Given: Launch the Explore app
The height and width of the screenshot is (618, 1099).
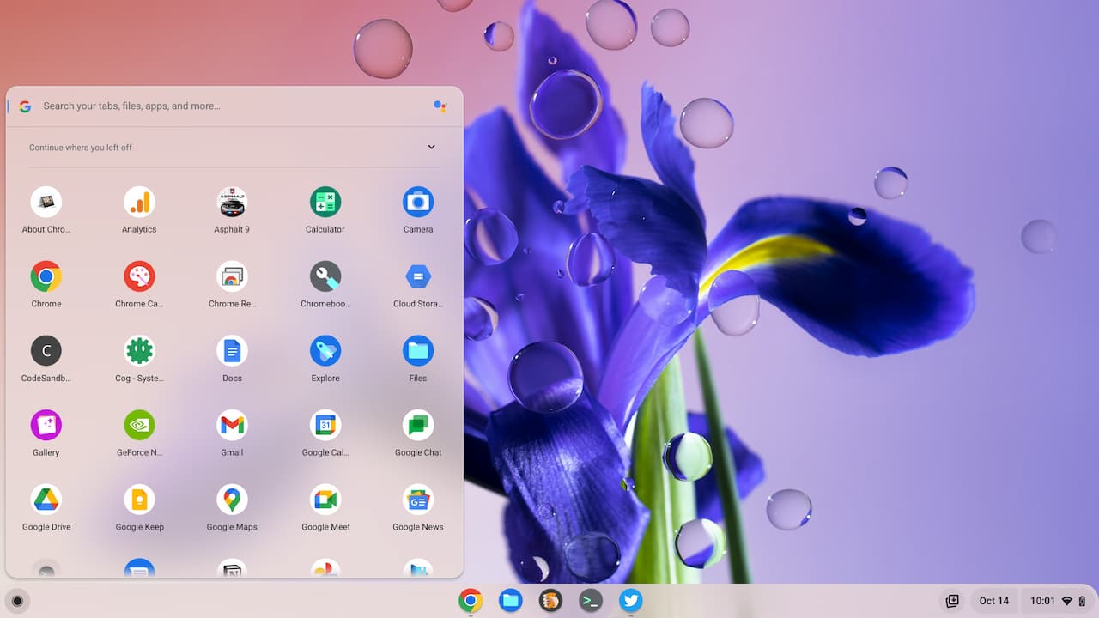Looking at the screenshot, I should (325, 351).
